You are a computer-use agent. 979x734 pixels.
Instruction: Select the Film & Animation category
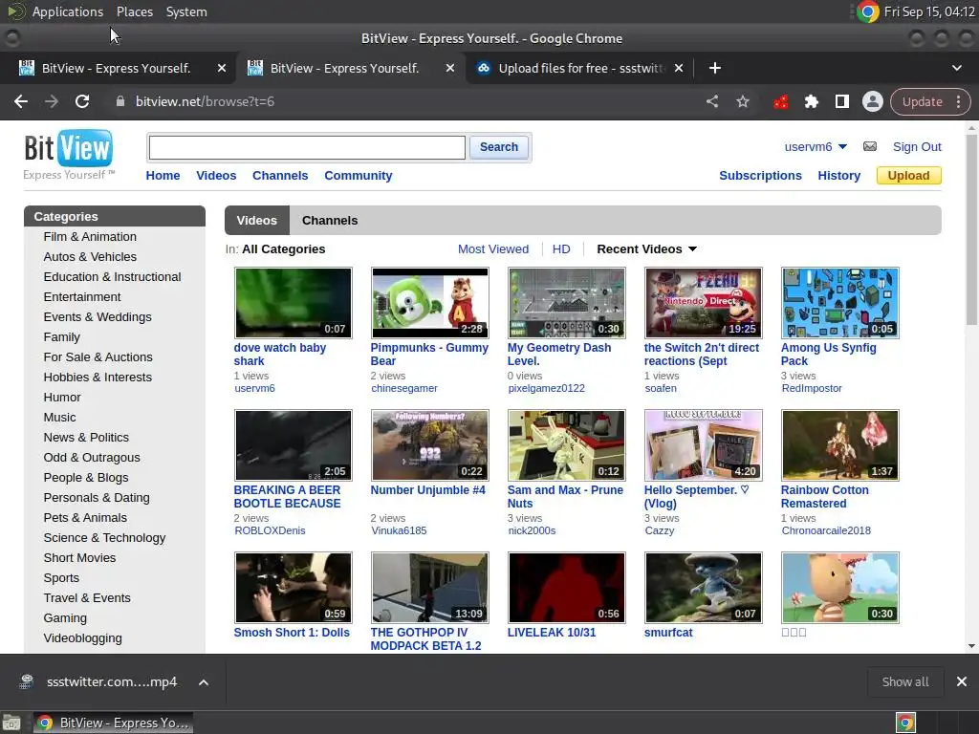[90, 237]
